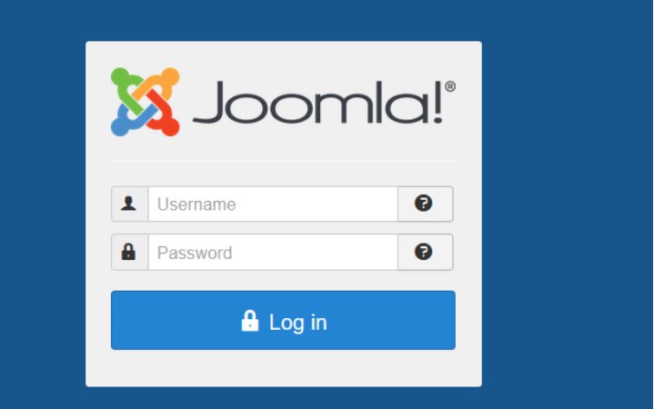
Task: Open the username help question mark
Action: click(x=423, y=203)
